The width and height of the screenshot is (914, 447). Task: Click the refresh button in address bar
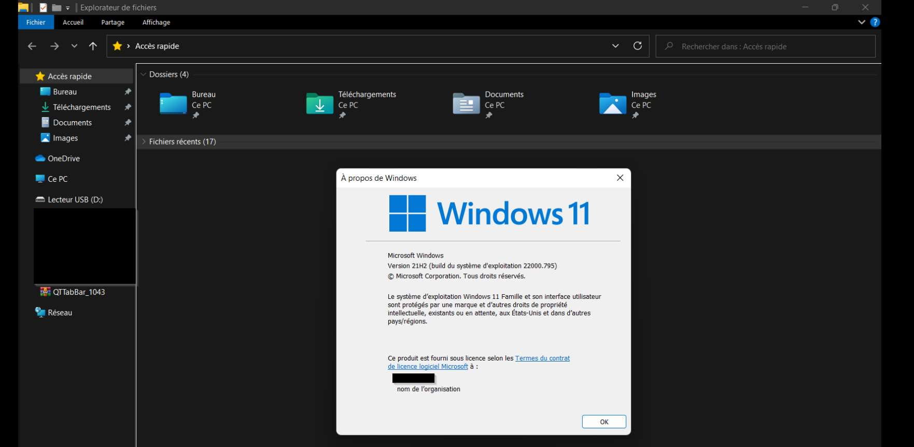(x=638, y=46)
